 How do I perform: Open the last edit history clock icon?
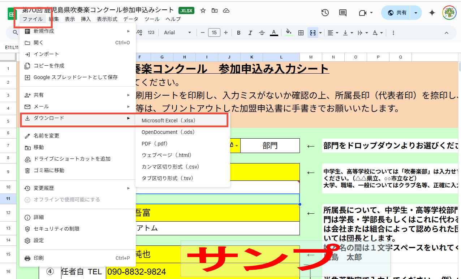pyautogui.click(x=325, y=13)
